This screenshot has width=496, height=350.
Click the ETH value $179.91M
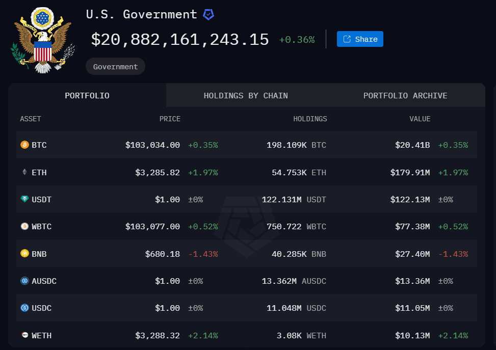point(410,173)
